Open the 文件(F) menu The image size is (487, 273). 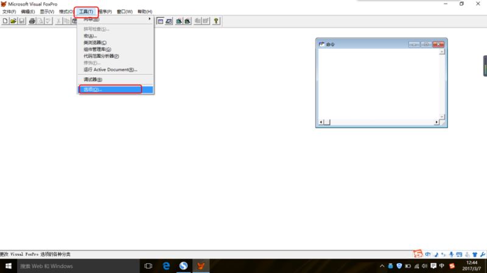(x=9, y=12)
